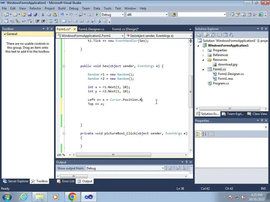The width and height of the screenshot is (270, 202).
Task: Open the Find combo box dropdown arrow
Action: 225,15
